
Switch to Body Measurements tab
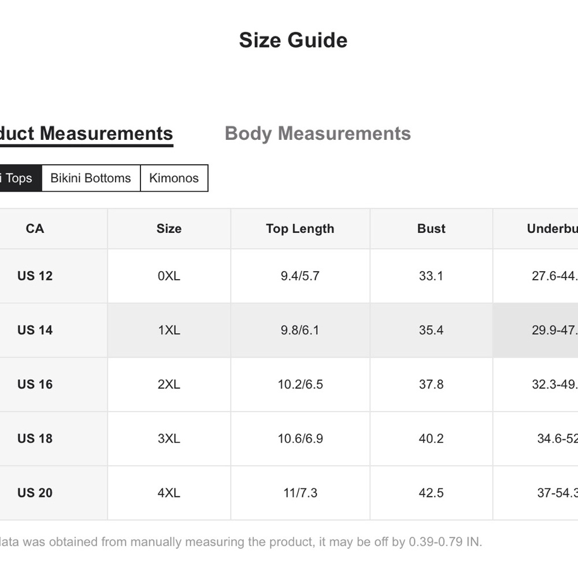click(318, 134)
